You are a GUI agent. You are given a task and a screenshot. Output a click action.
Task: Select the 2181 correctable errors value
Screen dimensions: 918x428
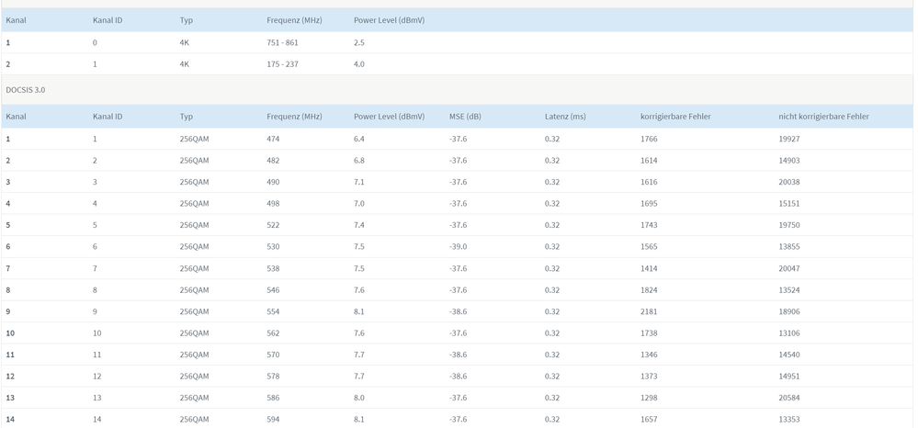pos(649,311)
